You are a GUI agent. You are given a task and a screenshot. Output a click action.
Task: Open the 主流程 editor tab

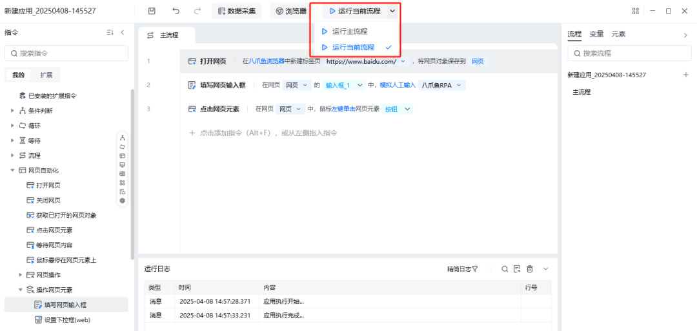167,35
